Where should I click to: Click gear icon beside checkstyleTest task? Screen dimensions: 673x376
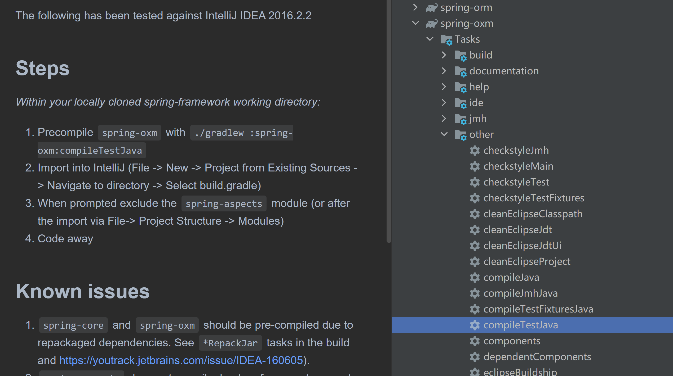pos(475,182)
